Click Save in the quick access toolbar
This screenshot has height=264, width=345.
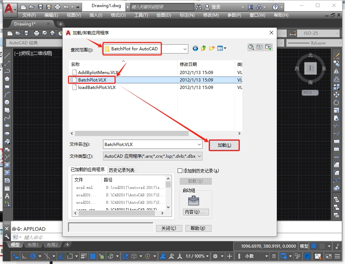click(41, 7)
